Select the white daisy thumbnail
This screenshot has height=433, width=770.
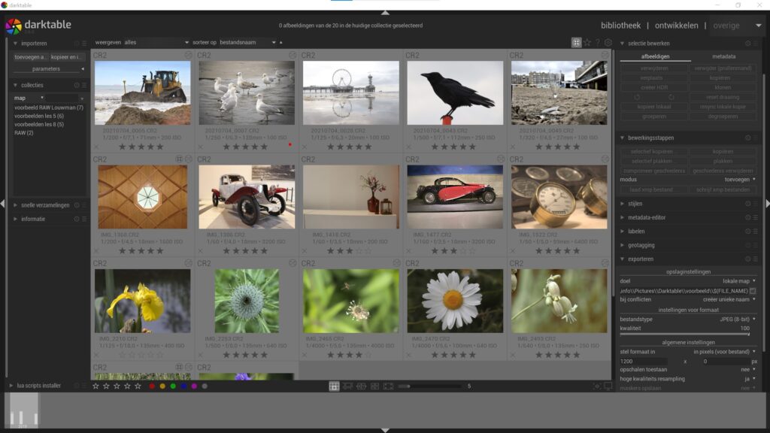tap(455, 301)
